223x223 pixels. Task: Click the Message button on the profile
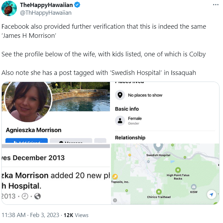coord(71,142)
